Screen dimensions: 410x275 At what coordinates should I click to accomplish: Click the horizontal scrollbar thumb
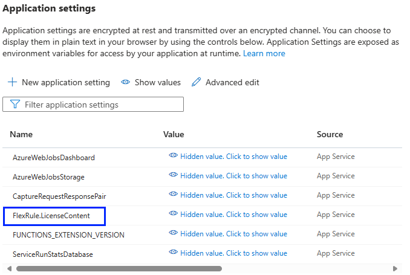coord(119,268)
